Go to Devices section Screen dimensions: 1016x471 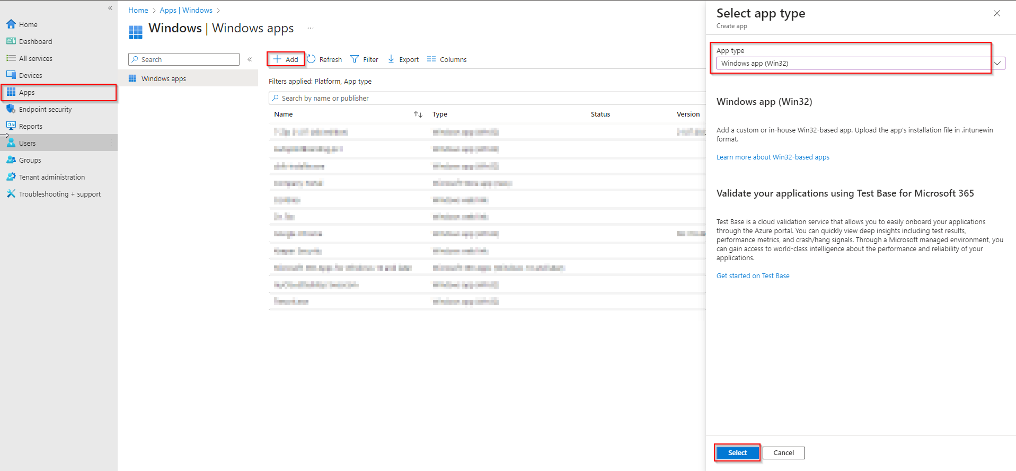pyautogui.click(x=58, y=75)
